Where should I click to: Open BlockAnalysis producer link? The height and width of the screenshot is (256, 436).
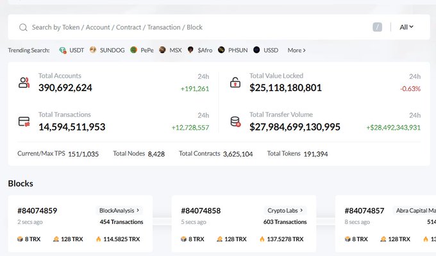point(119,210)
